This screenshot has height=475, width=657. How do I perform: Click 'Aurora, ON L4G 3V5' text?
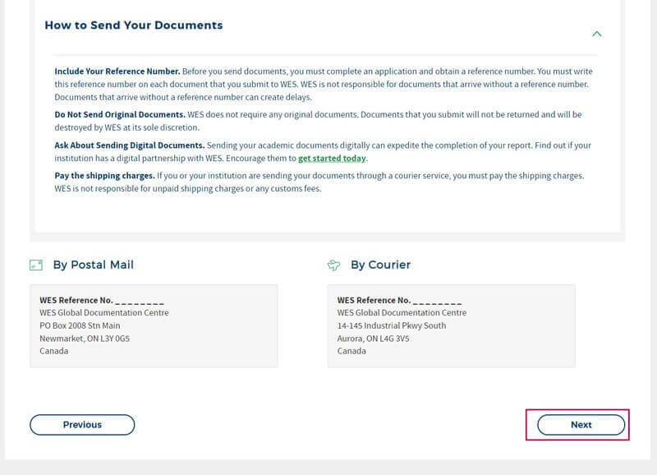pos(373,339)
